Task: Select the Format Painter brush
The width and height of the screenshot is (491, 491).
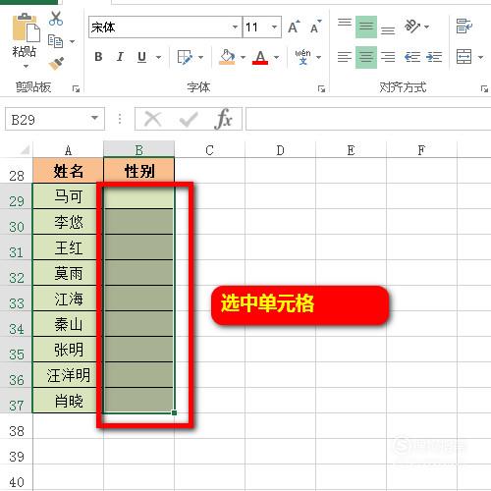Action: pyautogui.click(x=56, y=63)
